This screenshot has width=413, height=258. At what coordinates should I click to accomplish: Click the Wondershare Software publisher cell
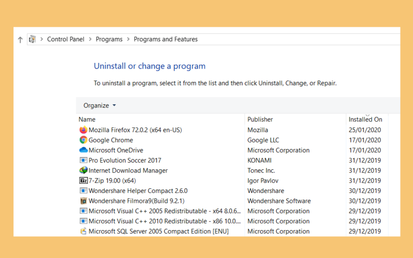point(279,201)
